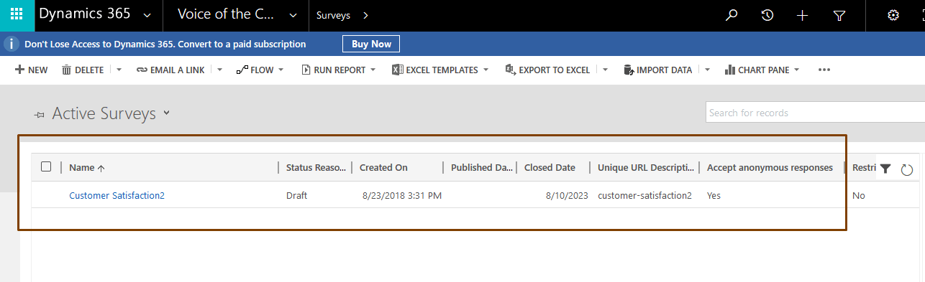Open recent items history icon
The height and width of the screenshot is (282, 925).
click(x=767, y=15)
